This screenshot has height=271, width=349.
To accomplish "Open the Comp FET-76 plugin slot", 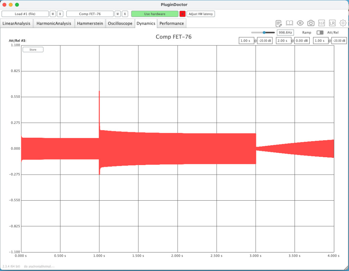I will (x=90, y=14).
